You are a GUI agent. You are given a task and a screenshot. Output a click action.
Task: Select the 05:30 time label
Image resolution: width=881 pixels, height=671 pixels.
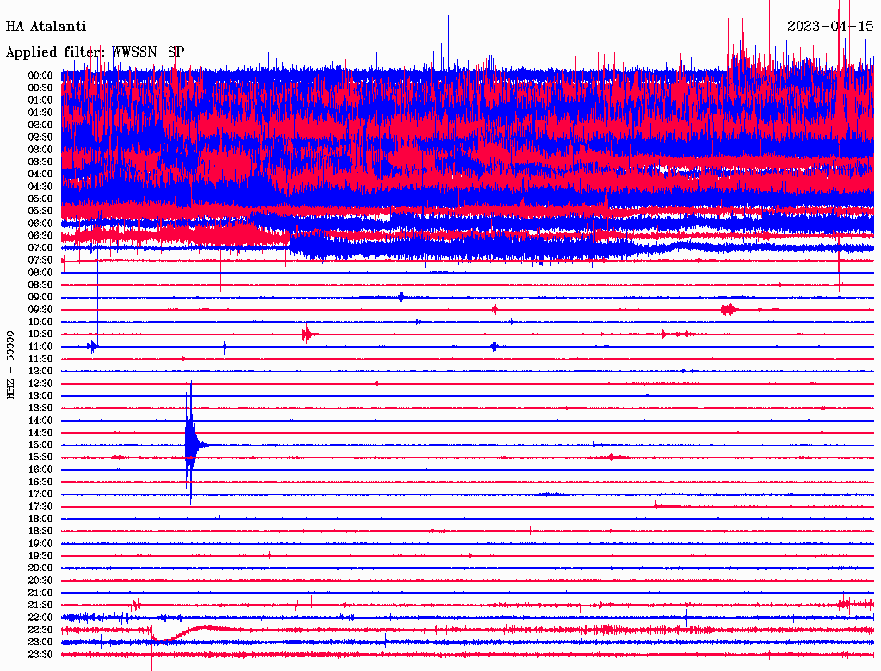(40, 212)
